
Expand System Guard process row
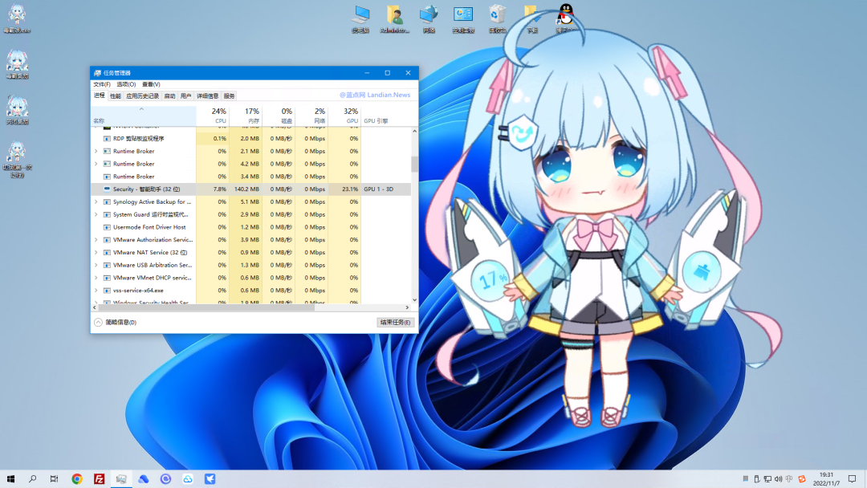click(x=96, y=215)
